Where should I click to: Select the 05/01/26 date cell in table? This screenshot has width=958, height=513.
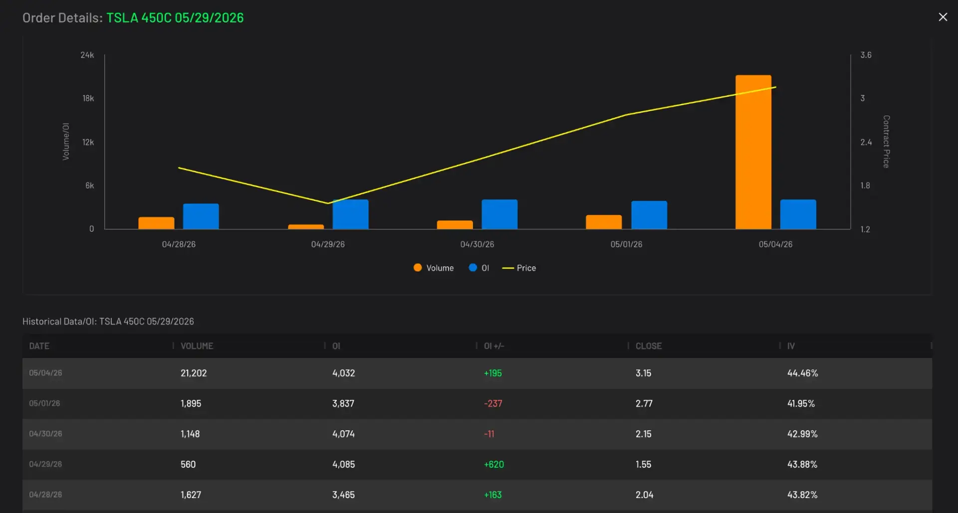pos(44,403)
